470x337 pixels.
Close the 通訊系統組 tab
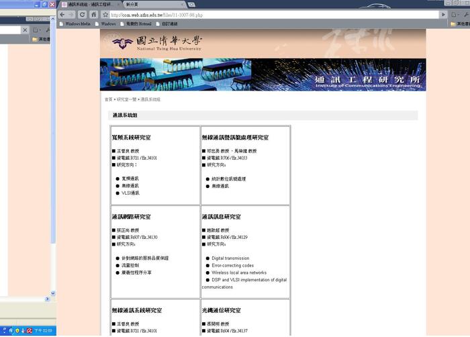click(117, 5)
